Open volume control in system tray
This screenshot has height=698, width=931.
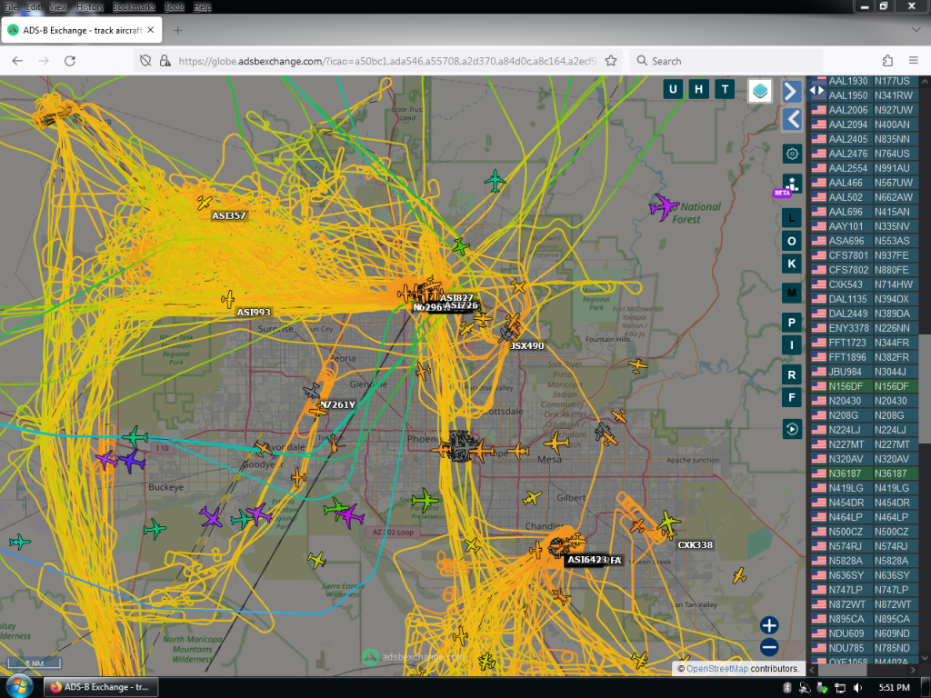[857, 687]
